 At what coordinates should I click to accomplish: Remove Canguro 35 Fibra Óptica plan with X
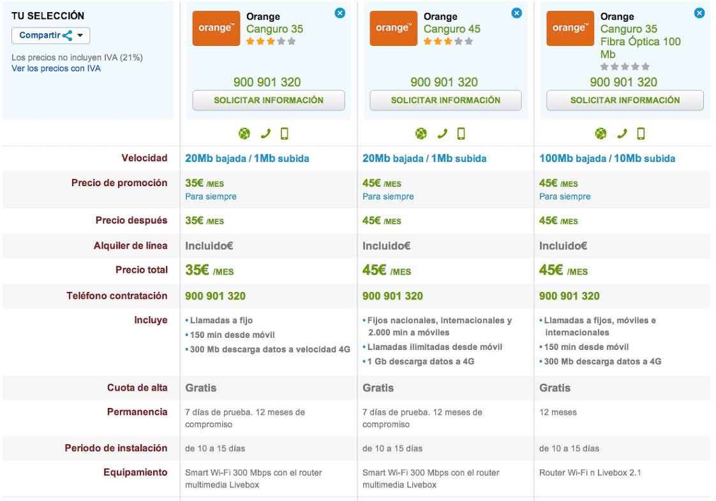699,13
